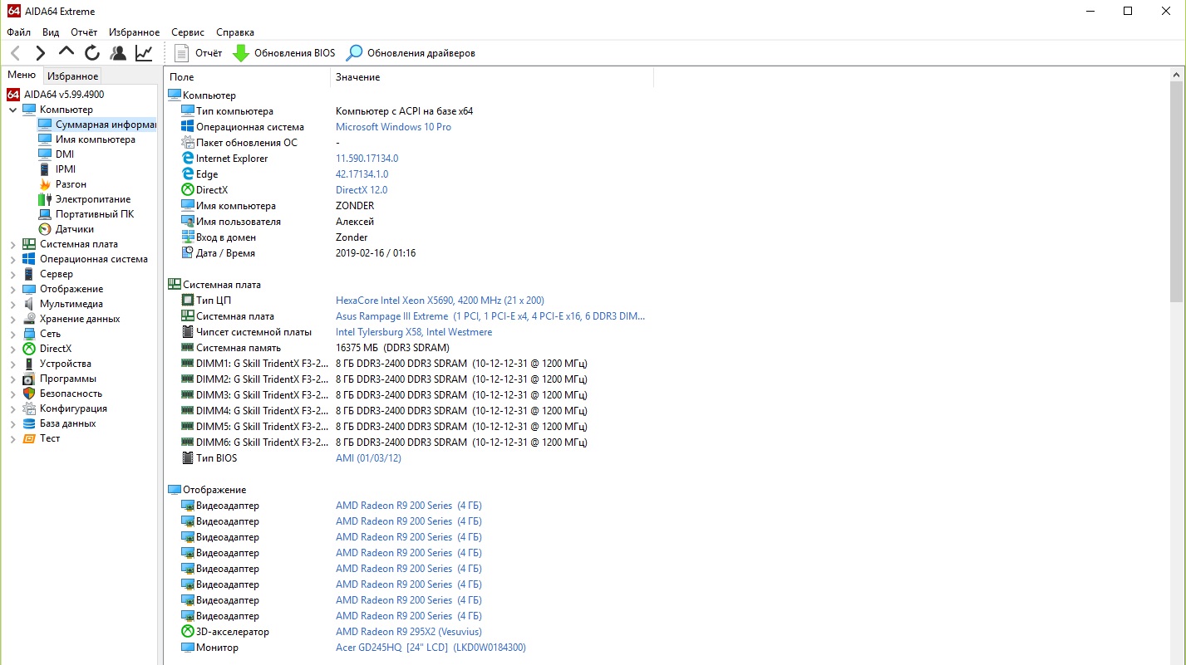Click the Отчёт report document icon
The image size is (1186, 665).
[x=182, y=53]
